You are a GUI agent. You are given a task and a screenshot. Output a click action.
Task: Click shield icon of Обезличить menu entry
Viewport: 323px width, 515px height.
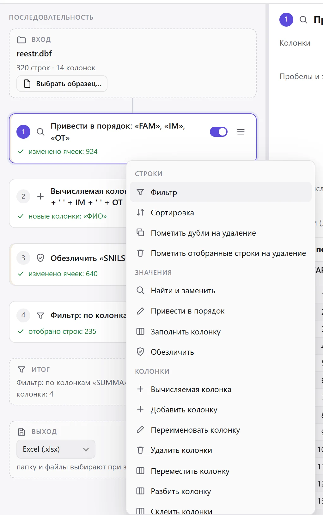(140, 352)
